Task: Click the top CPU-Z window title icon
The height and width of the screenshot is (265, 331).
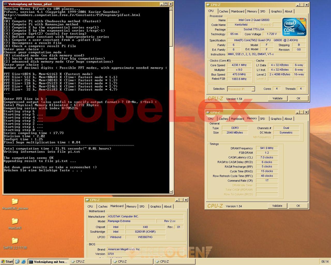Action: point(208,5)
